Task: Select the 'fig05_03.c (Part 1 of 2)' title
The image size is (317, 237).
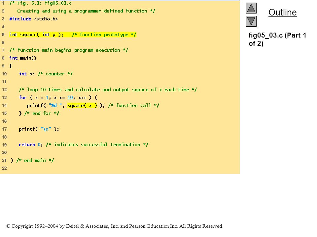Action: coord(277,39)
